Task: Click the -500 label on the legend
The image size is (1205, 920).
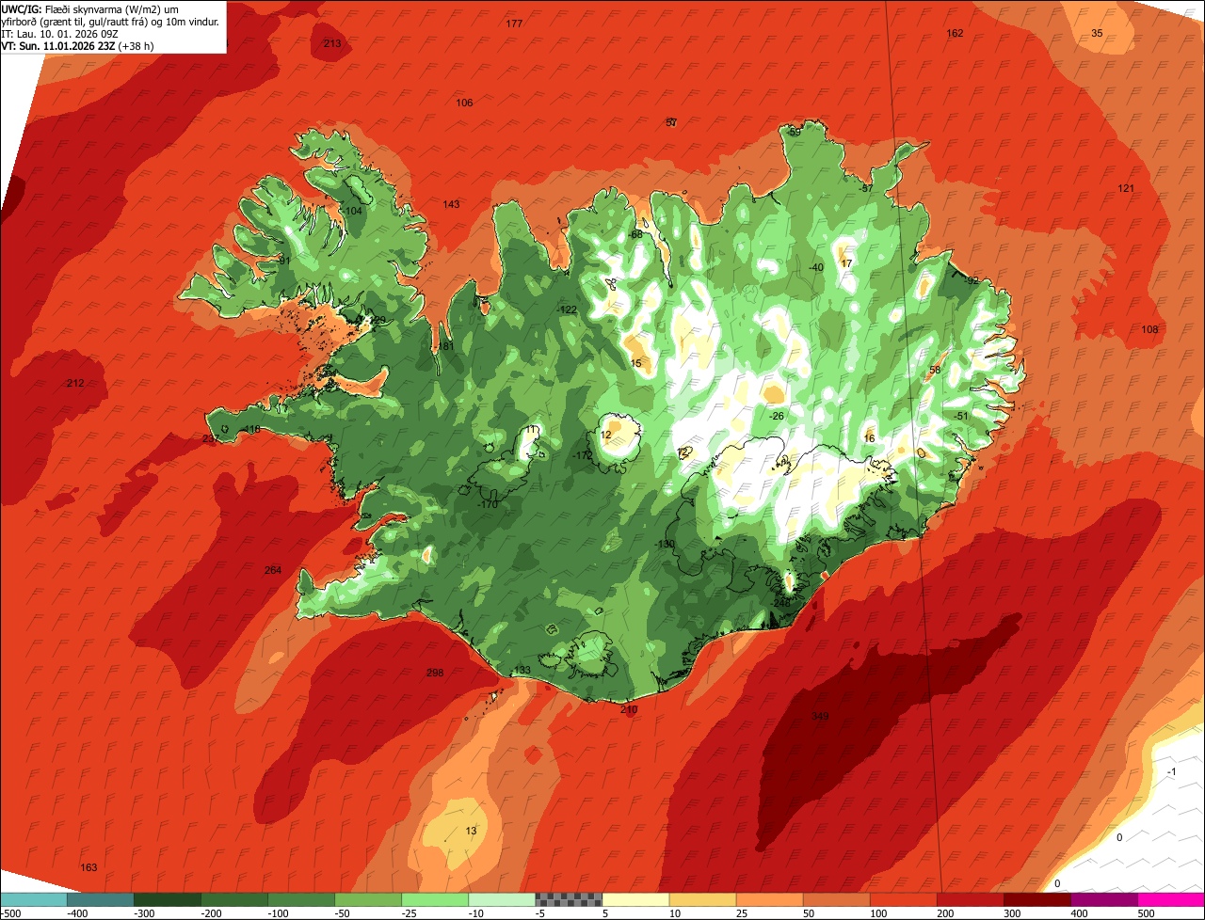Action: click(x=10, y=912)
